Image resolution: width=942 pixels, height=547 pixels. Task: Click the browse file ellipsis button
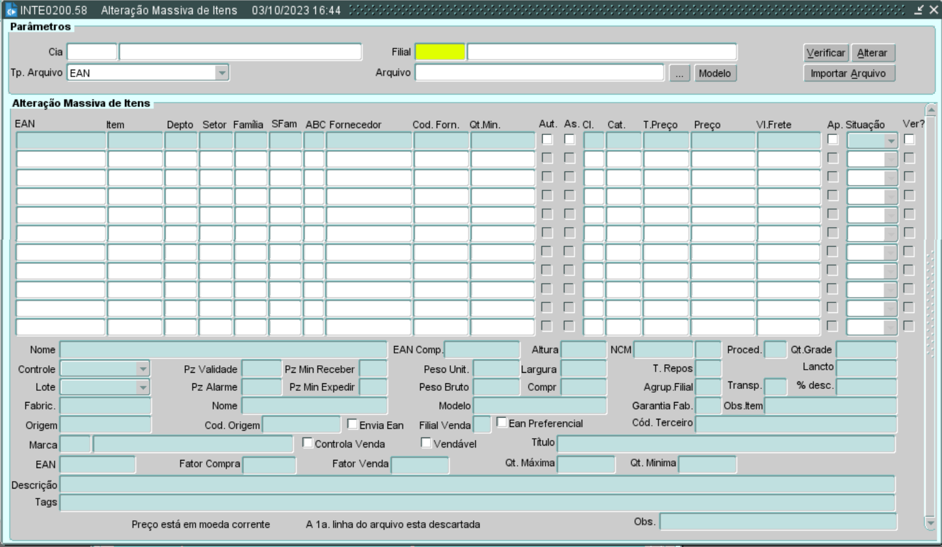pos(679,73)
